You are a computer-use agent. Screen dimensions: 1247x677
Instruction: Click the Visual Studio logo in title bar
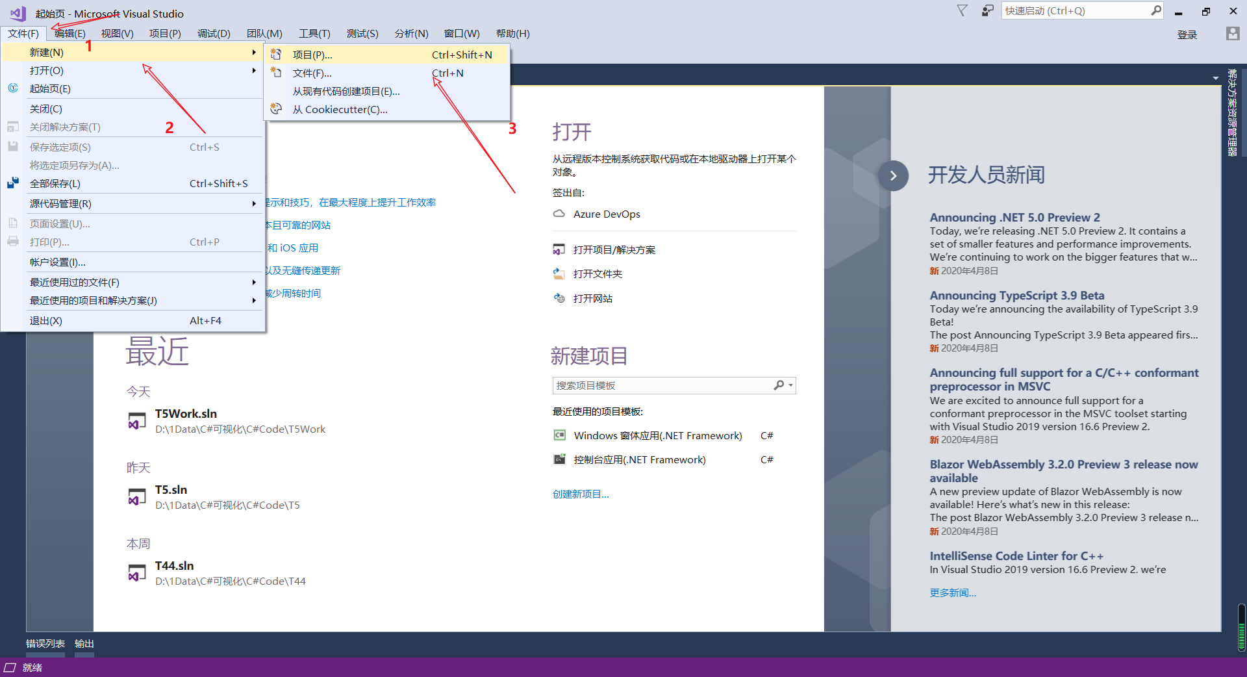click(18, 13)
